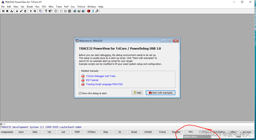Image resolution: width=256 pixels, height=140 pixels.
Task: Open TriCore Debugger and Trace manual link
Action: [101, 76]
